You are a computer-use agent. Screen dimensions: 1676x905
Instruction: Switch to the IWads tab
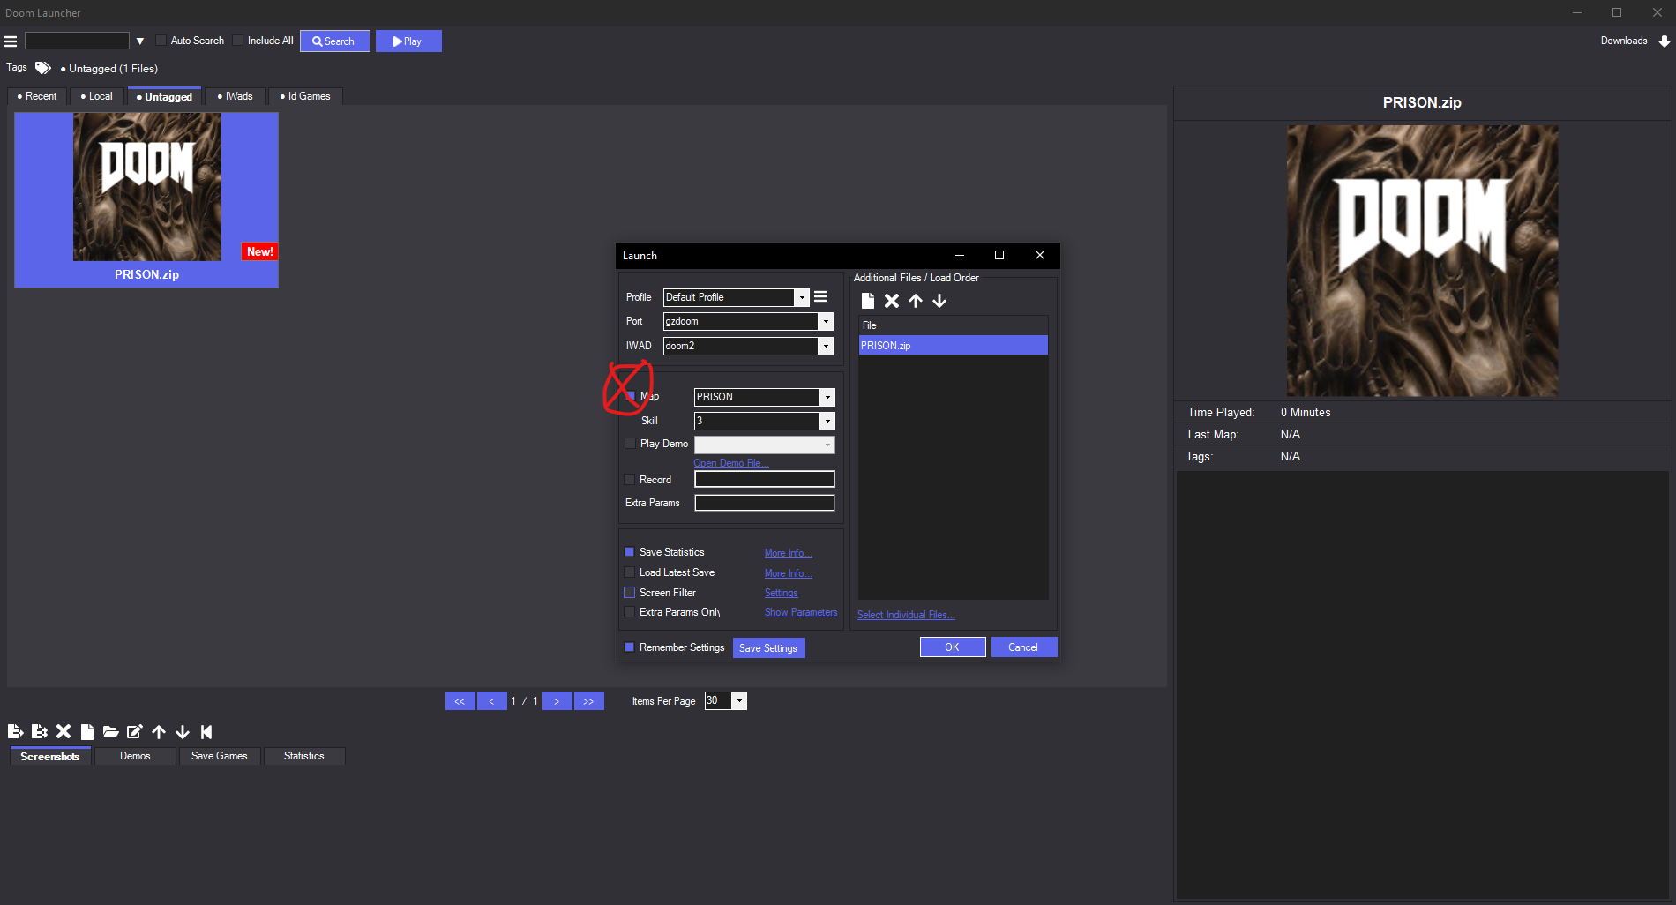pyautogui.click(x=236, y=96)
